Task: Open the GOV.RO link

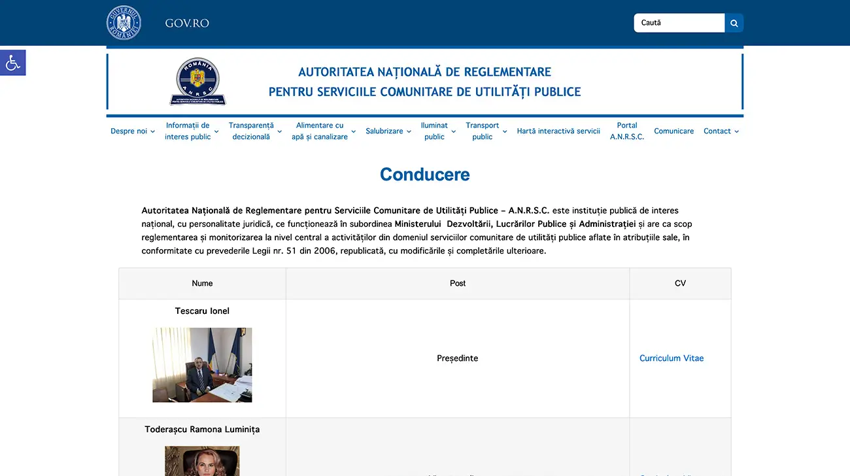Action: click(187, 23)
